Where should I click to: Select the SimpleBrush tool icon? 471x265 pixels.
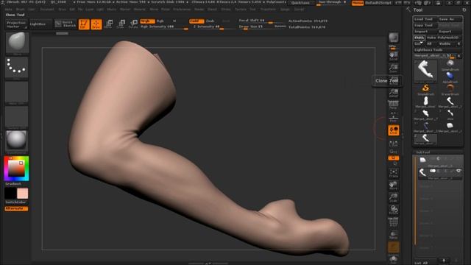pos(425,89)
